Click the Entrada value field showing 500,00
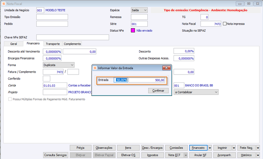 [x=147, y=80]
